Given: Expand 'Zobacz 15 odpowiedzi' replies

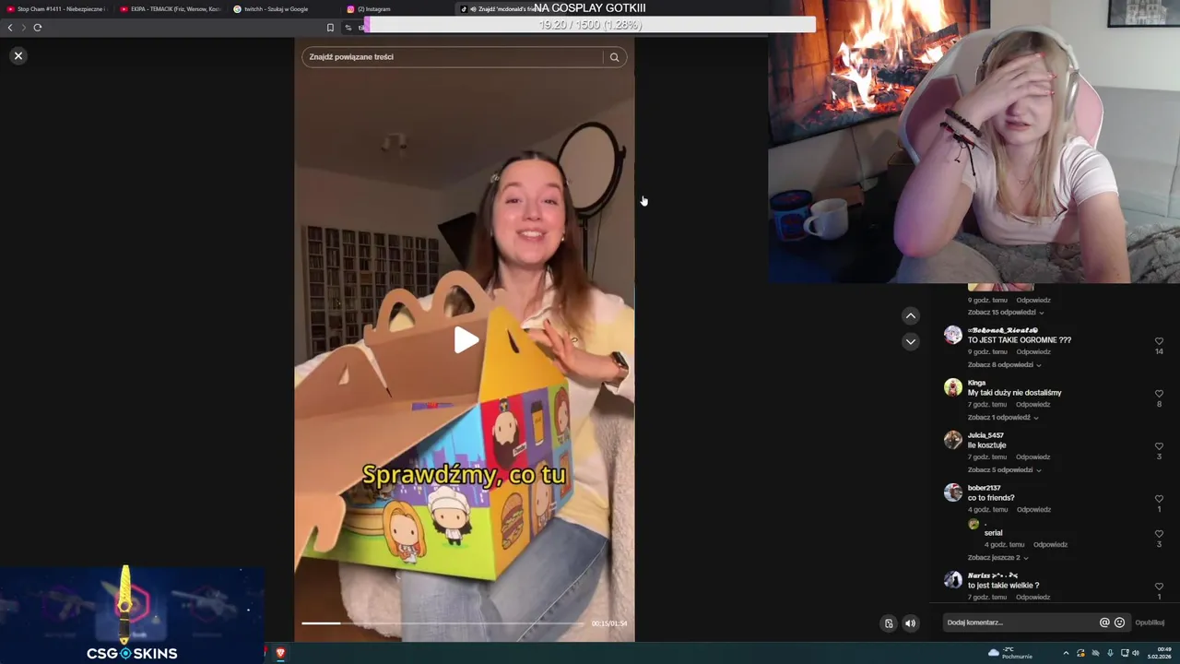Looking at the screenshot, I should point(1006,313).
